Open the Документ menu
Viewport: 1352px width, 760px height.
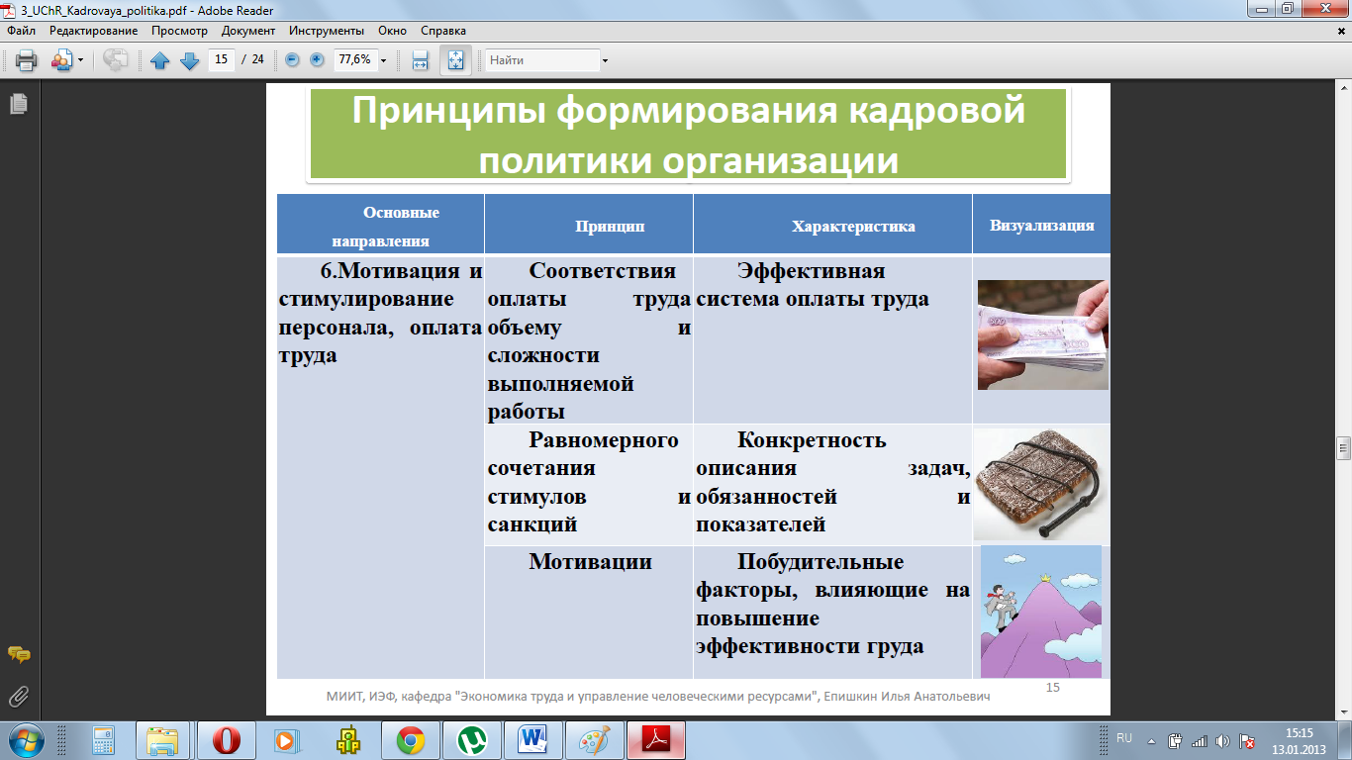click(248, 31)
